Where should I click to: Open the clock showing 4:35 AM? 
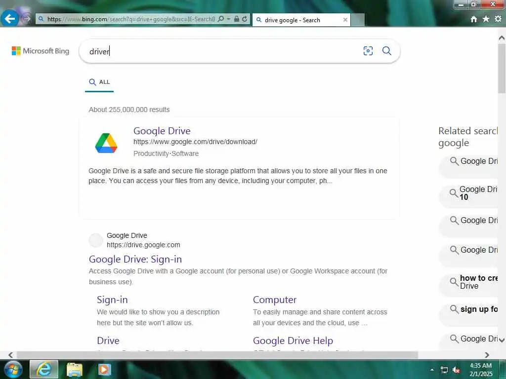click(481, 370)
